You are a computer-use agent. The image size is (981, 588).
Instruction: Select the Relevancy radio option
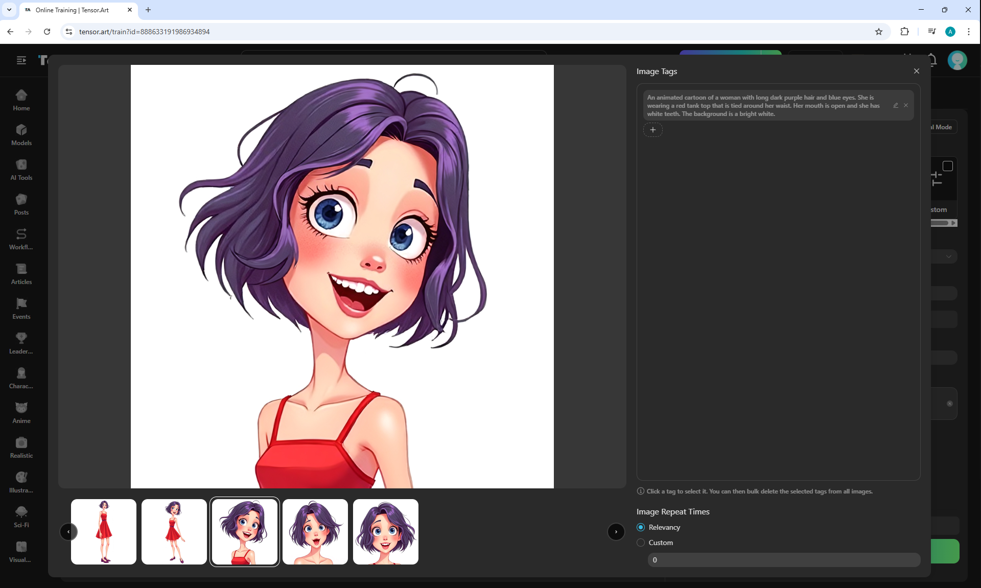pos(641,527)
